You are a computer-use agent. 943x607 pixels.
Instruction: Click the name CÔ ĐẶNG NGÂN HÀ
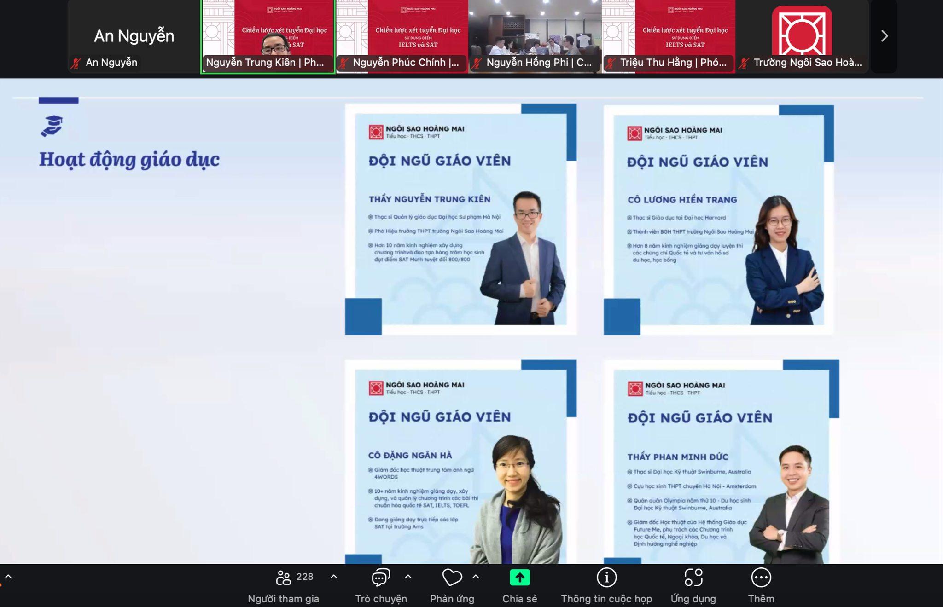410,455
